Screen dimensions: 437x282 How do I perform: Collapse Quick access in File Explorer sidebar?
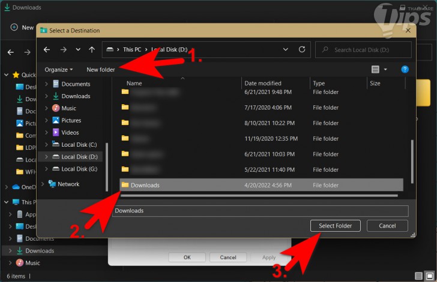point(6,75)
